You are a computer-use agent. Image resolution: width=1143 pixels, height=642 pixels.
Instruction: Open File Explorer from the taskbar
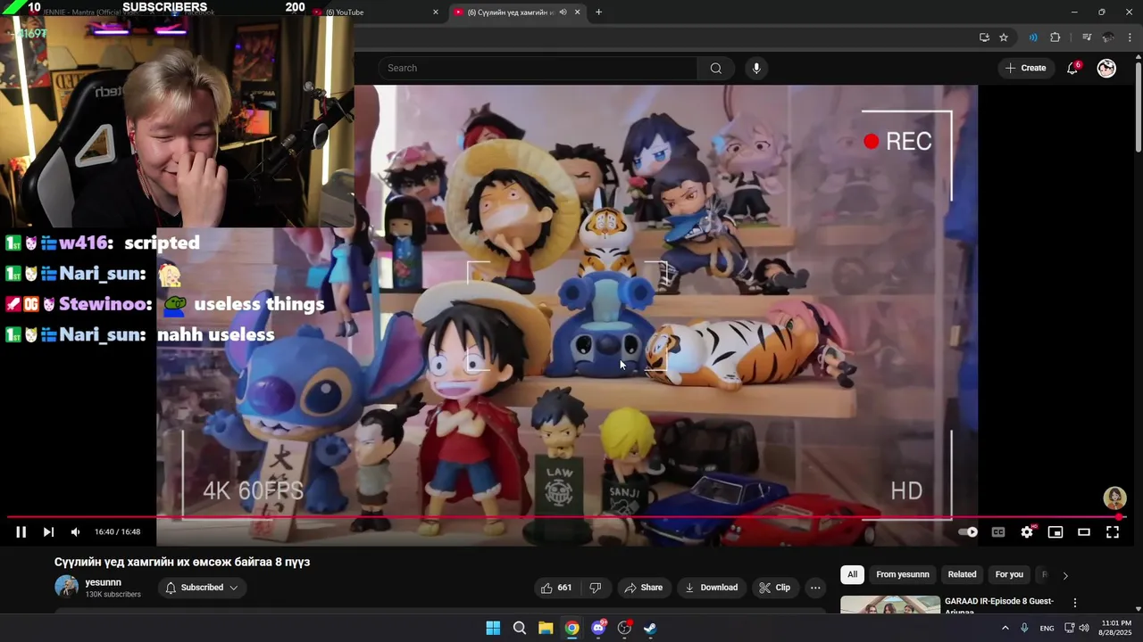coord(546,628)
